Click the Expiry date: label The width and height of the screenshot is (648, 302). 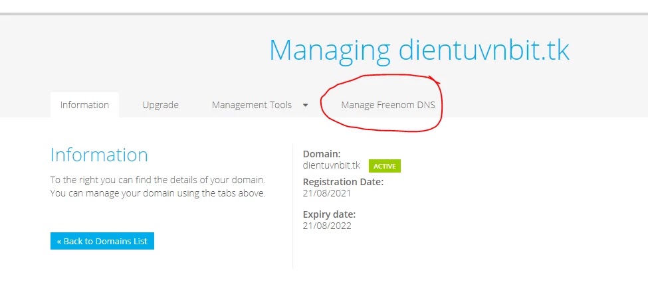pos(329,214)
